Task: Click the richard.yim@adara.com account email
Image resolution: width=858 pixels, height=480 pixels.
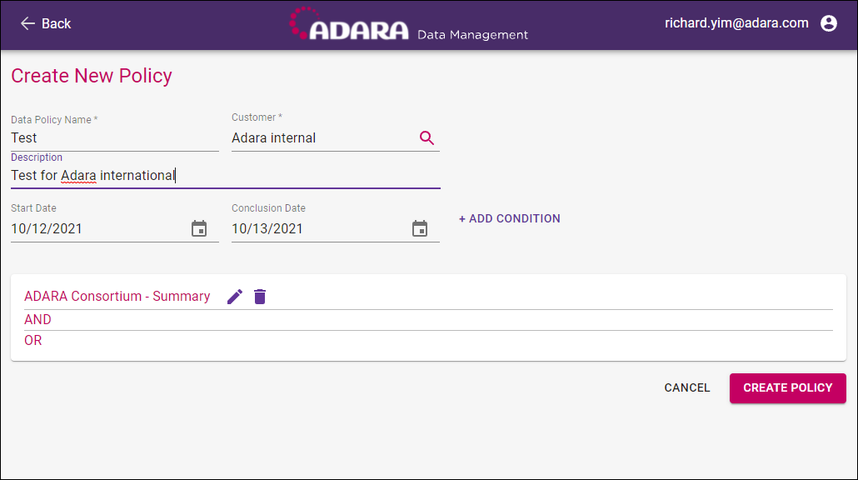Action: [736, 23]
